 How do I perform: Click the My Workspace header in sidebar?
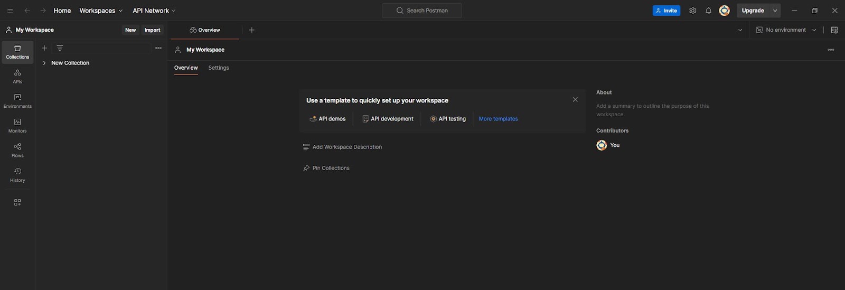(30, 30)
